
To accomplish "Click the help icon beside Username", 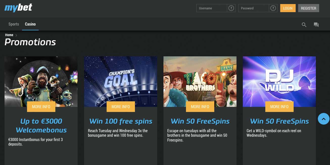I will pos(231,8).
